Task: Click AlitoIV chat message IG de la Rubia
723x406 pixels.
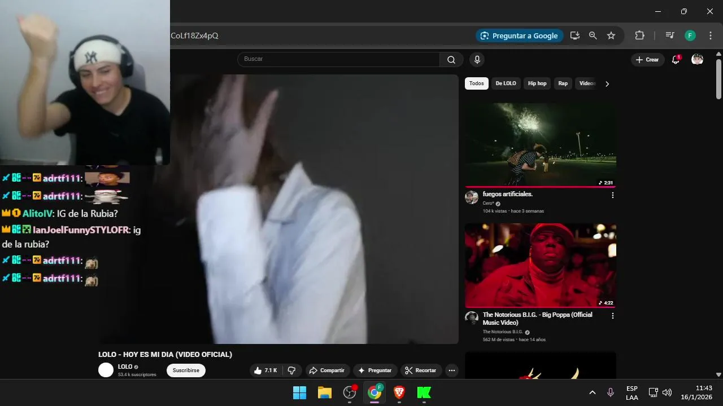Action: 88,214
